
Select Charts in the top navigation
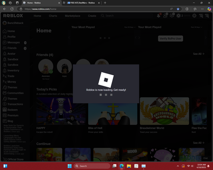pos(53,16)
